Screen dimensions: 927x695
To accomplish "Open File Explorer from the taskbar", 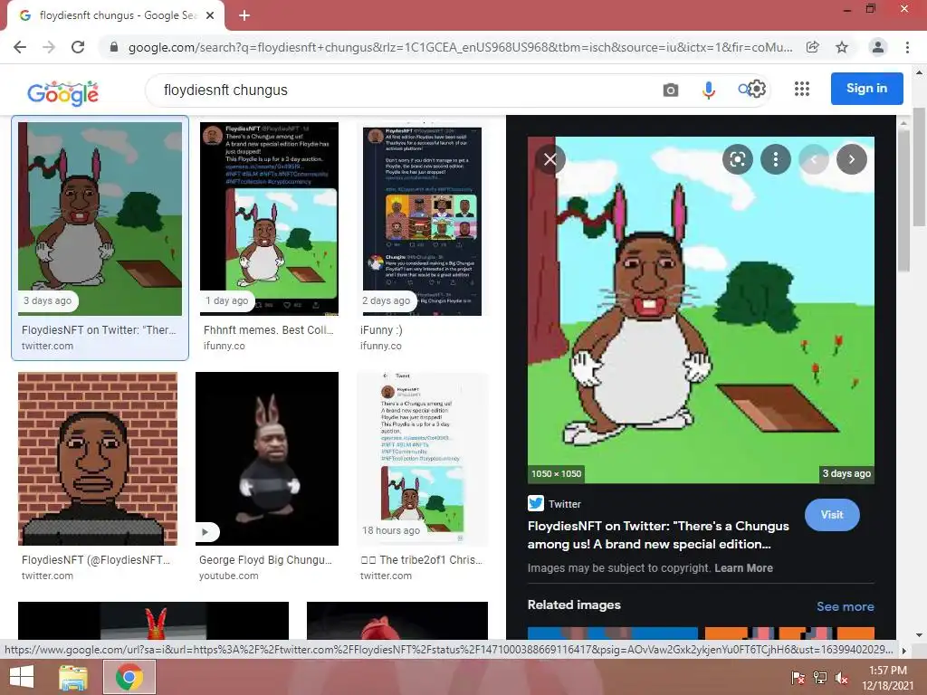I will click(x=73, y=677).
